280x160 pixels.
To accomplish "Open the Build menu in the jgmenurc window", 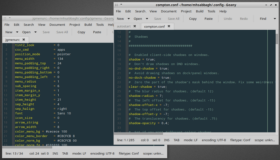I will pyautogui.click(x=88, y=25).
